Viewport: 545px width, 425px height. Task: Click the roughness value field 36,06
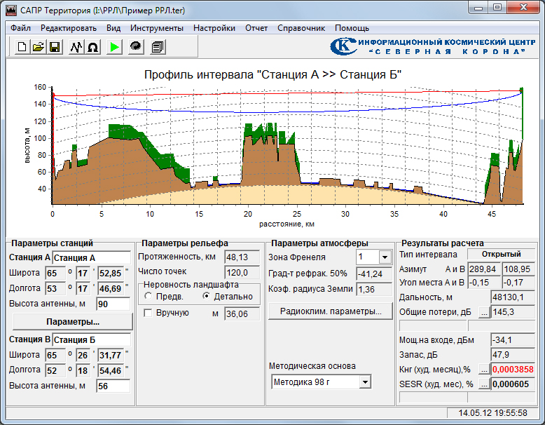coord(242,314)
